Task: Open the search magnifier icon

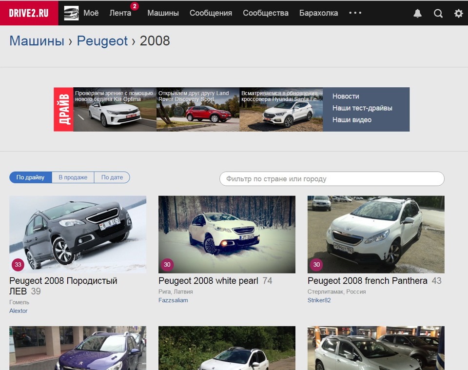Action: (438, 14)
